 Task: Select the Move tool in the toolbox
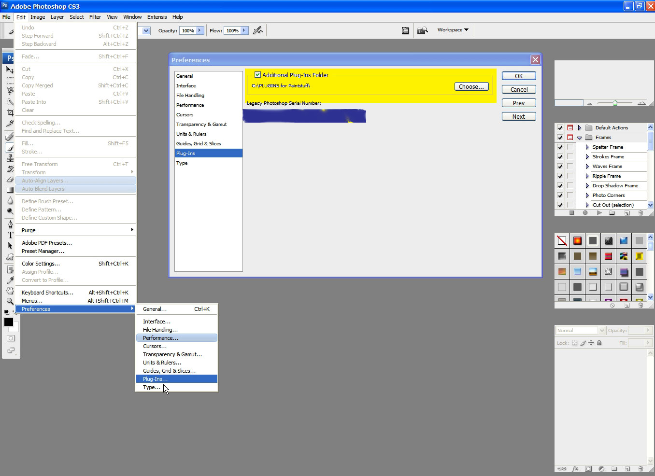pyautogui.click(x=10, y=70)
